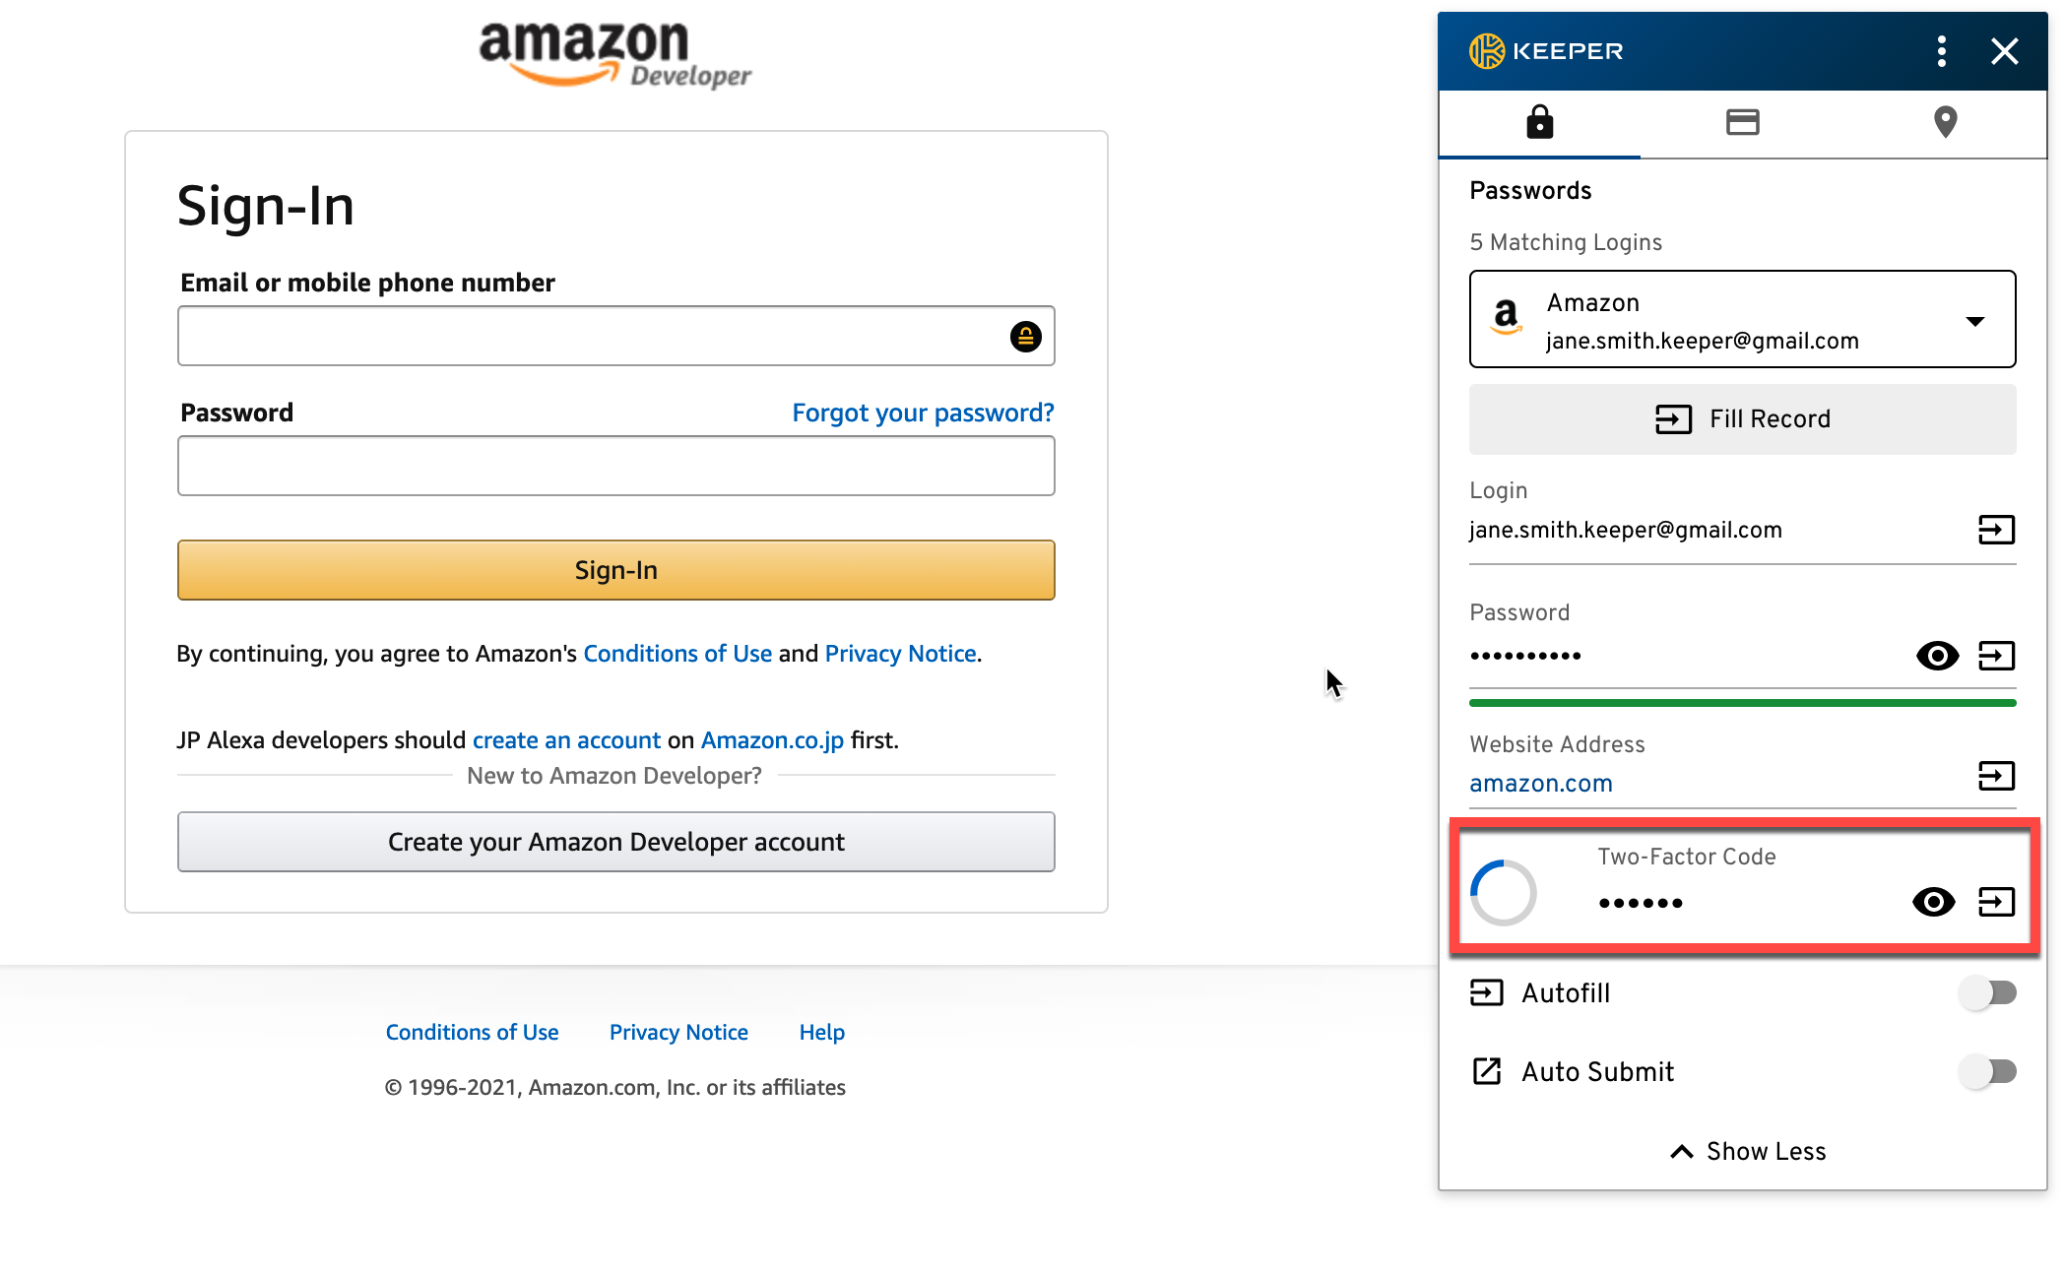Click the password strength green bar
The height and width of the screenshot is (1274, 2064).
click(x=1742, y=703)
